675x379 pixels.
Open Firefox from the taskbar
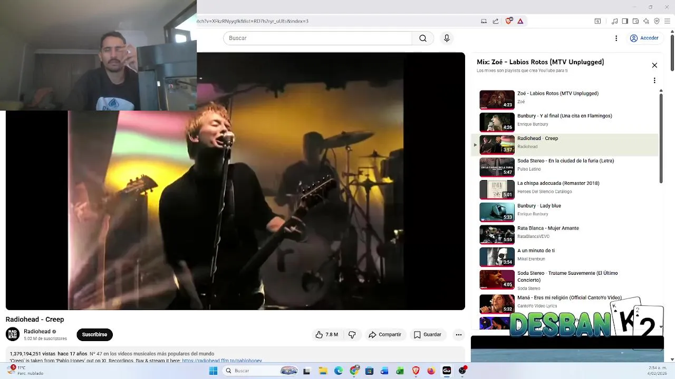431,371
